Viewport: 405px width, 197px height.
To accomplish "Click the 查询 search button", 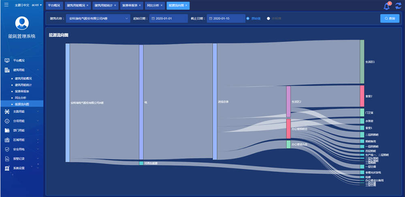I will click(x=389, y=19).
